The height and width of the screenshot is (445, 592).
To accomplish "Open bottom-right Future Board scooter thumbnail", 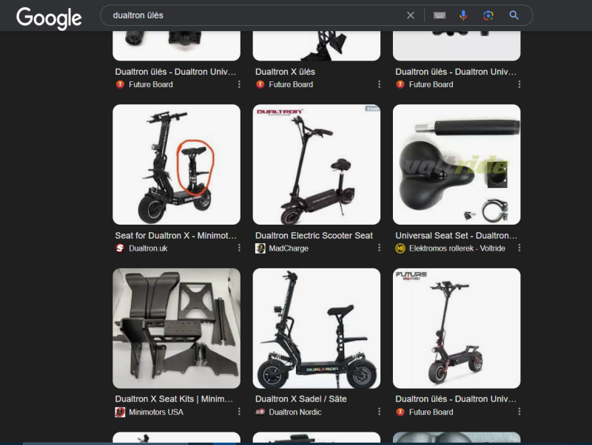I will 457,328.
